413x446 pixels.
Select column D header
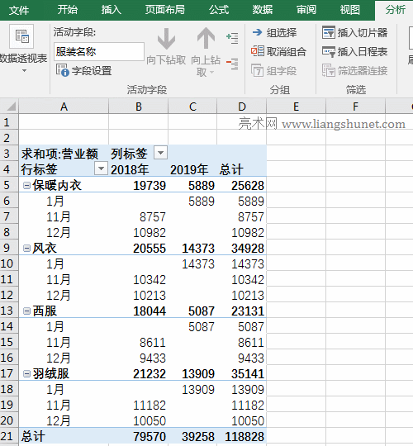click(x=242, y=107)
